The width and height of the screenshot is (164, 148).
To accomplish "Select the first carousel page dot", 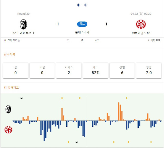I will (79, 5).
